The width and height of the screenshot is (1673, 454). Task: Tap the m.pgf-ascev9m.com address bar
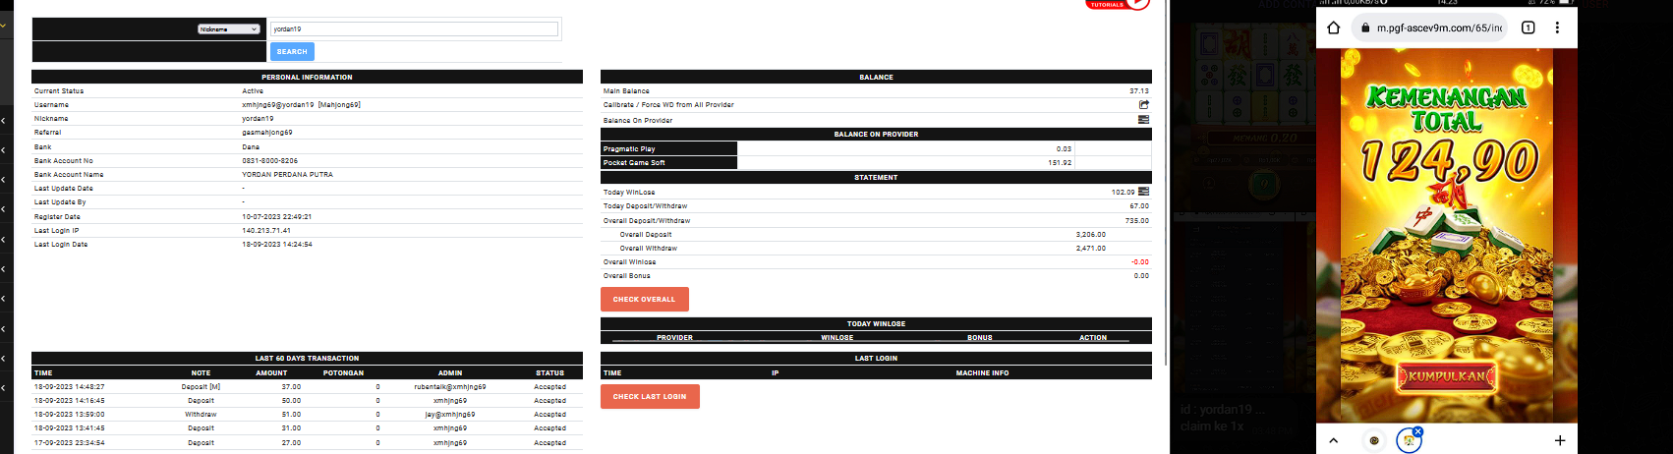pyautogui.click(x=1430, y=28)
